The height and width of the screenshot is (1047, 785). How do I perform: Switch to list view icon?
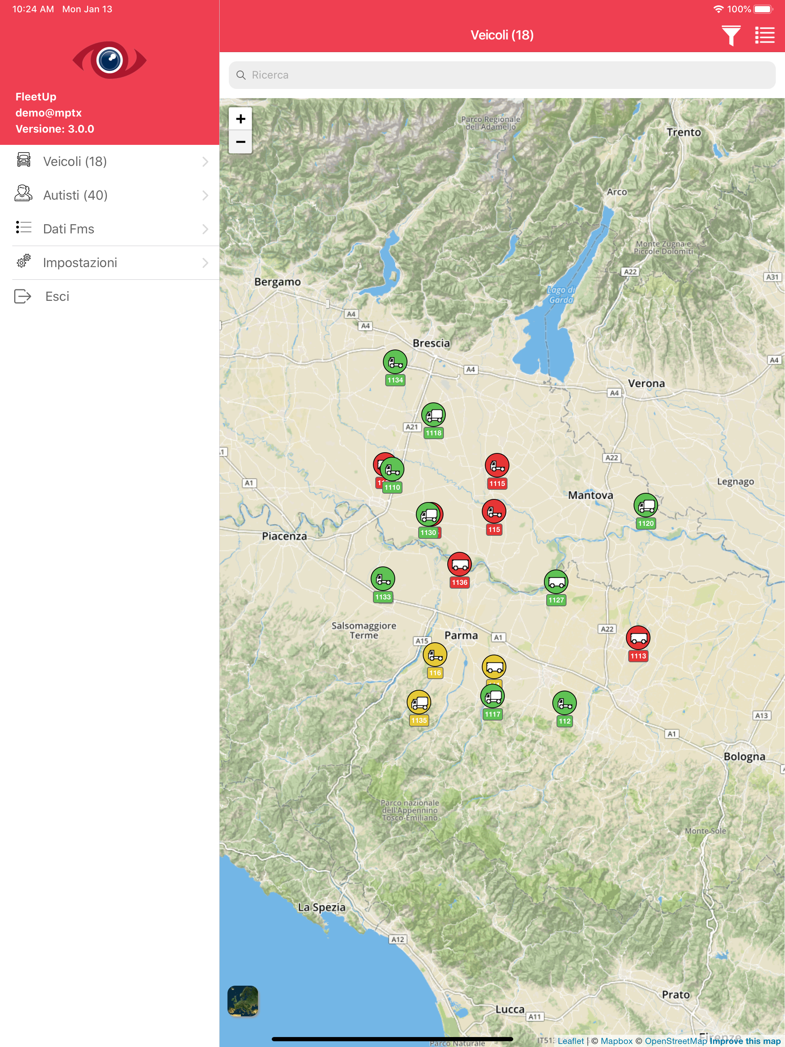(x=765, y=35)
